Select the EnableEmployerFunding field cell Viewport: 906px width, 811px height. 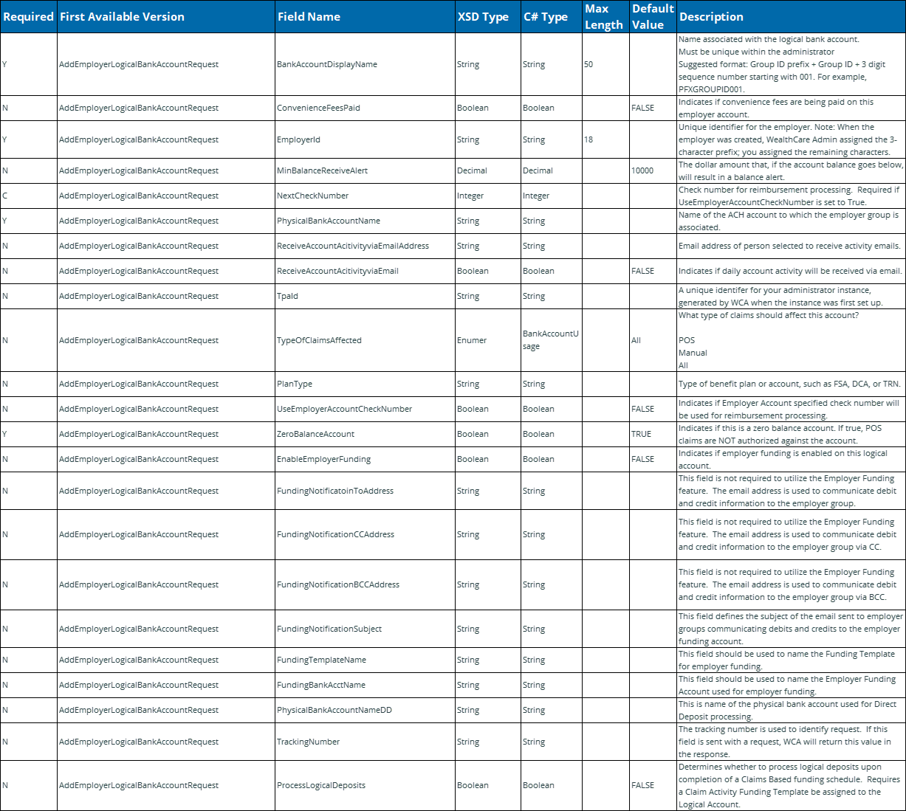point(365,459)
